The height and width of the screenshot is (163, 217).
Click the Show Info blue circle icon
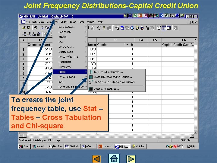pos(132,28)
